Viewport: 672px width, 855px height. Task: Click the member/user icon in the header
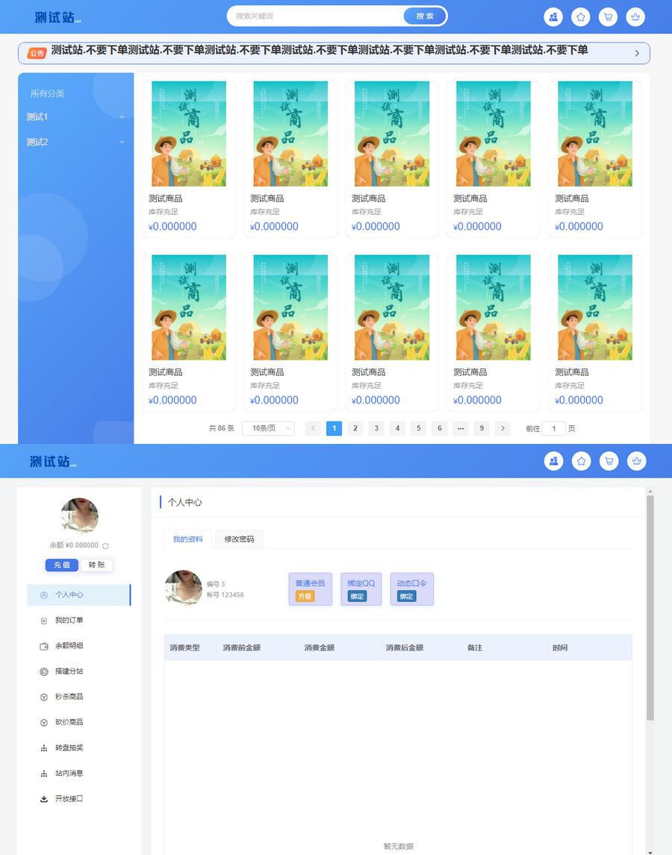pyautogui.click(x=553, y=16)
